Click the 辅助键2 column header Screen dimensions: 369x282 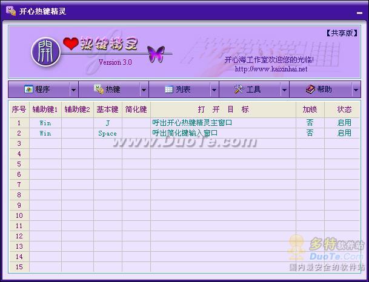[77, 110]
